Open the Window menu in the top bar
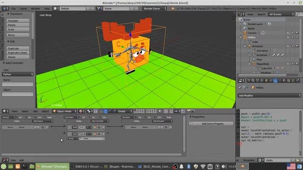 click(36, 8)
